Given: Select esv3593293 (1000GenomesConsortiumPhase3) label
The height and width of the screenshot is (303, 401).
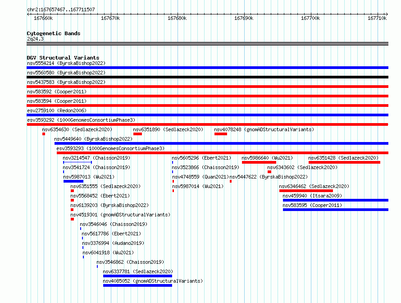Looking at the screenshot, I should pyautogui.click(x=110, y=148).
